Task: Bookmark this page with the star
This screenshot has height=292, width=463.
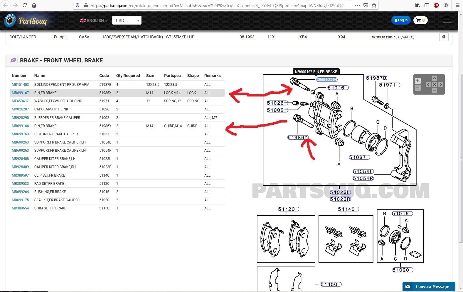Action: click(374, 5)
